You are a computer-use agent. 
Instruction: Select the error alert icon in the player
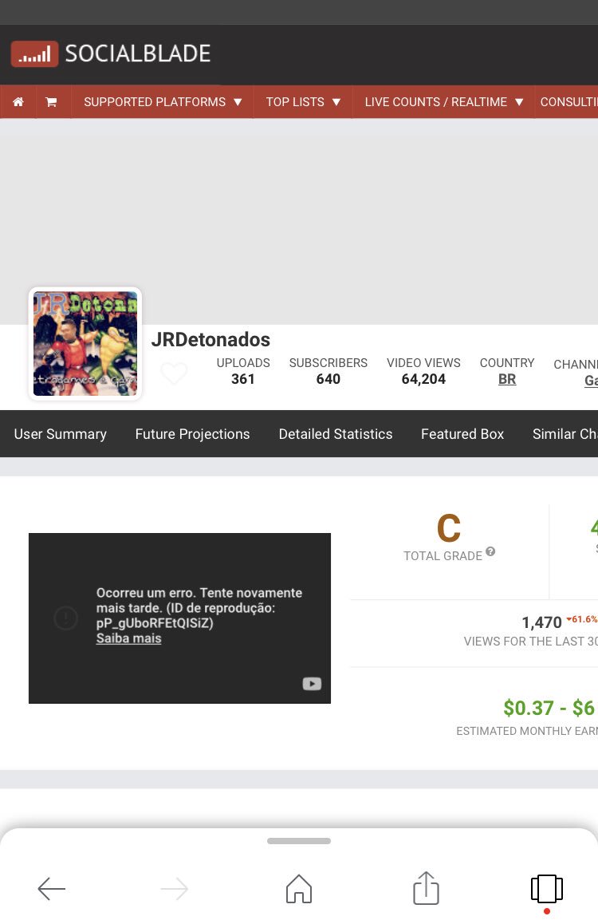(x=66, y=618)
